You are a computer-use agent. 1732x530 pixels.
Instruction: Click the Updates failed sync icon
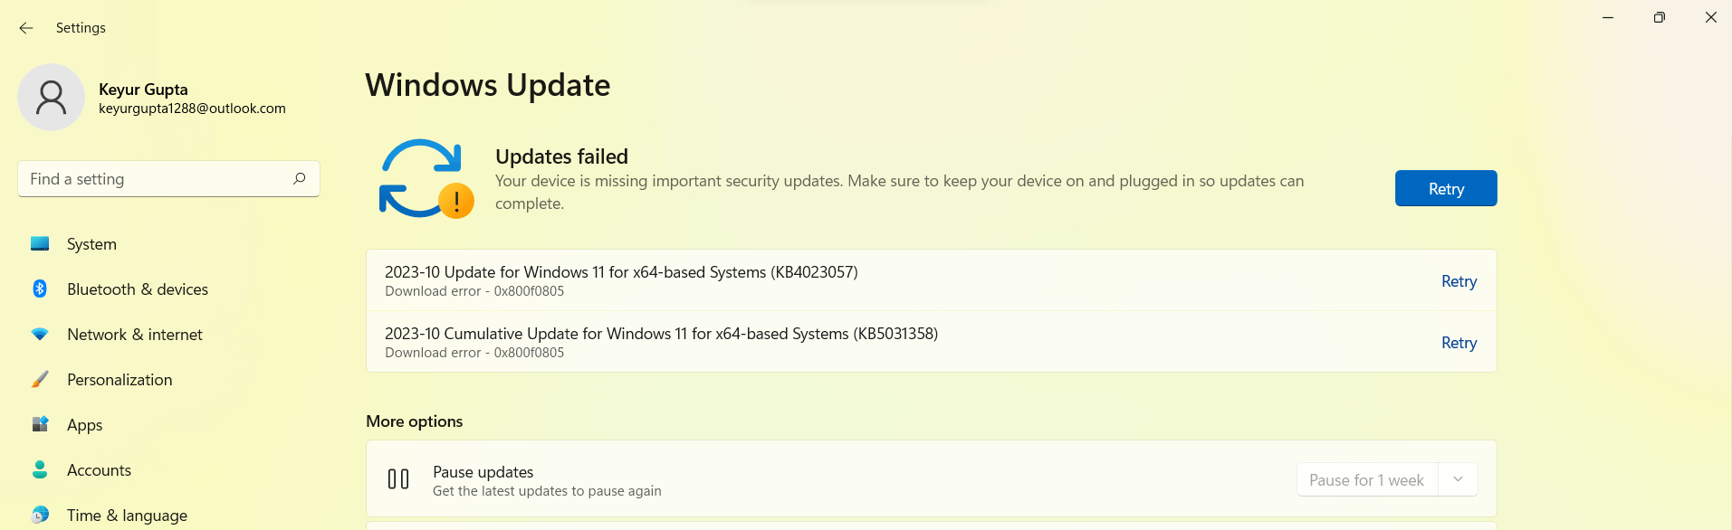(426, 179)
